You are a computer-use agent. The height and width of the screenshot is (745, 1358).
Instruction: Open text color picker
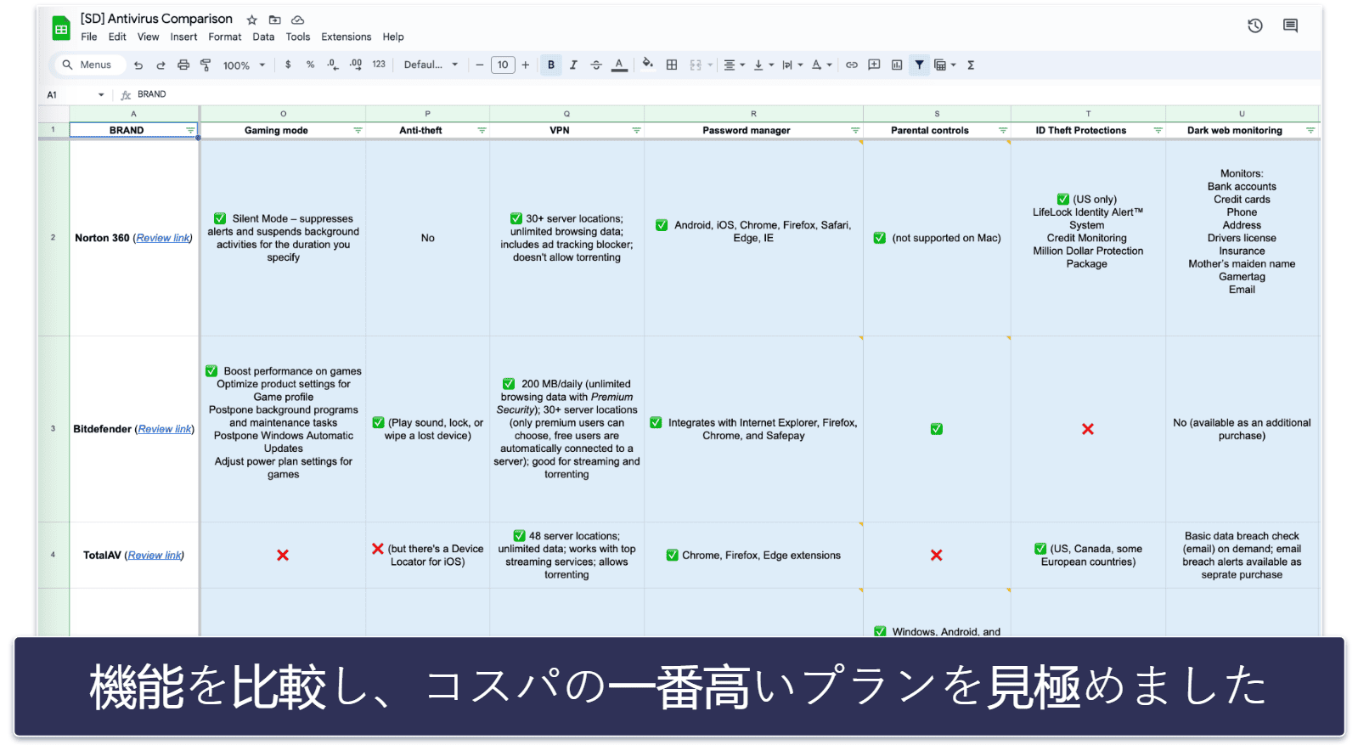click(619, 65)
